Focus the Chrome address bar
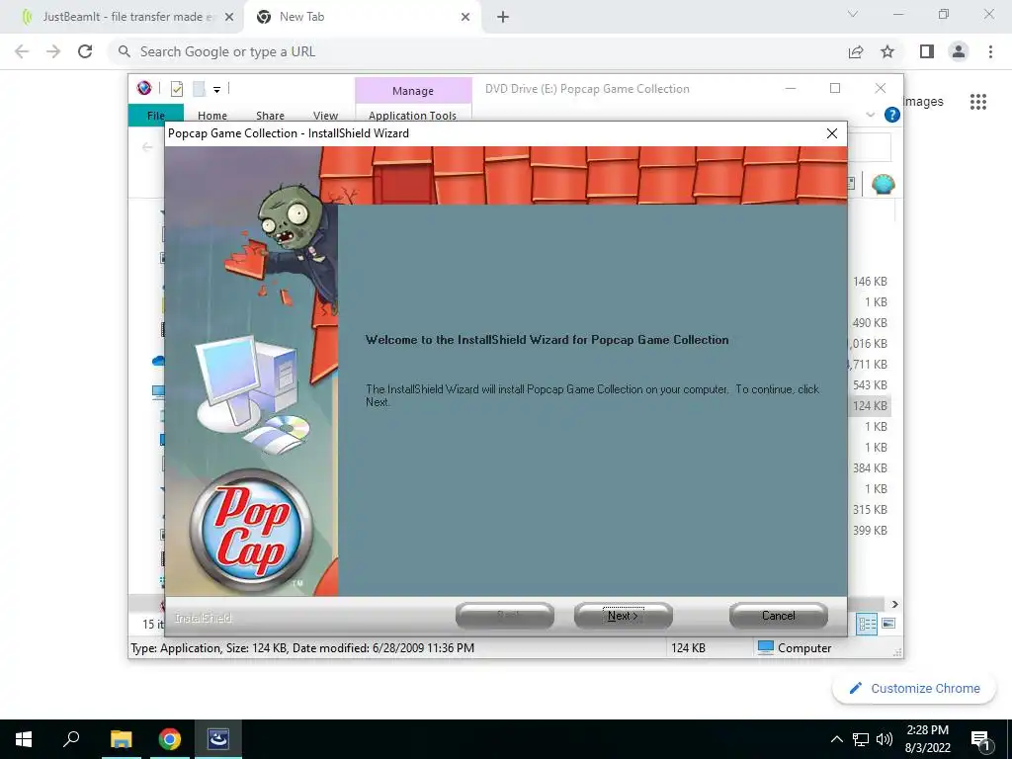Screen dimensions: 1012x759 477,51
